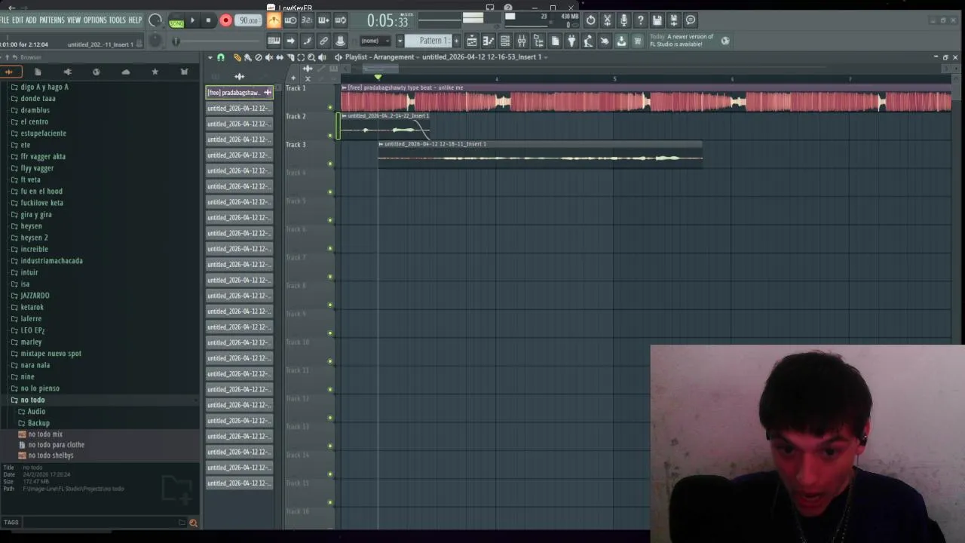This screenshot has width=965, height=543.
Task: Toggle the orange metronome button
Action: pyautogui.click(x=274, y=20)
